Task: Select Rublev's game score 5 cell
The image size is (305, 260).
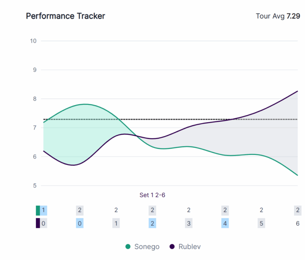Action: pos(261,224)
